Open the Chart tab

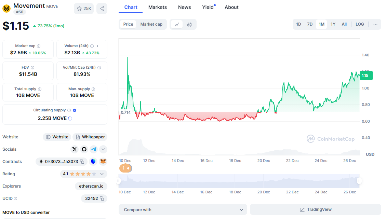pos(131,7)
